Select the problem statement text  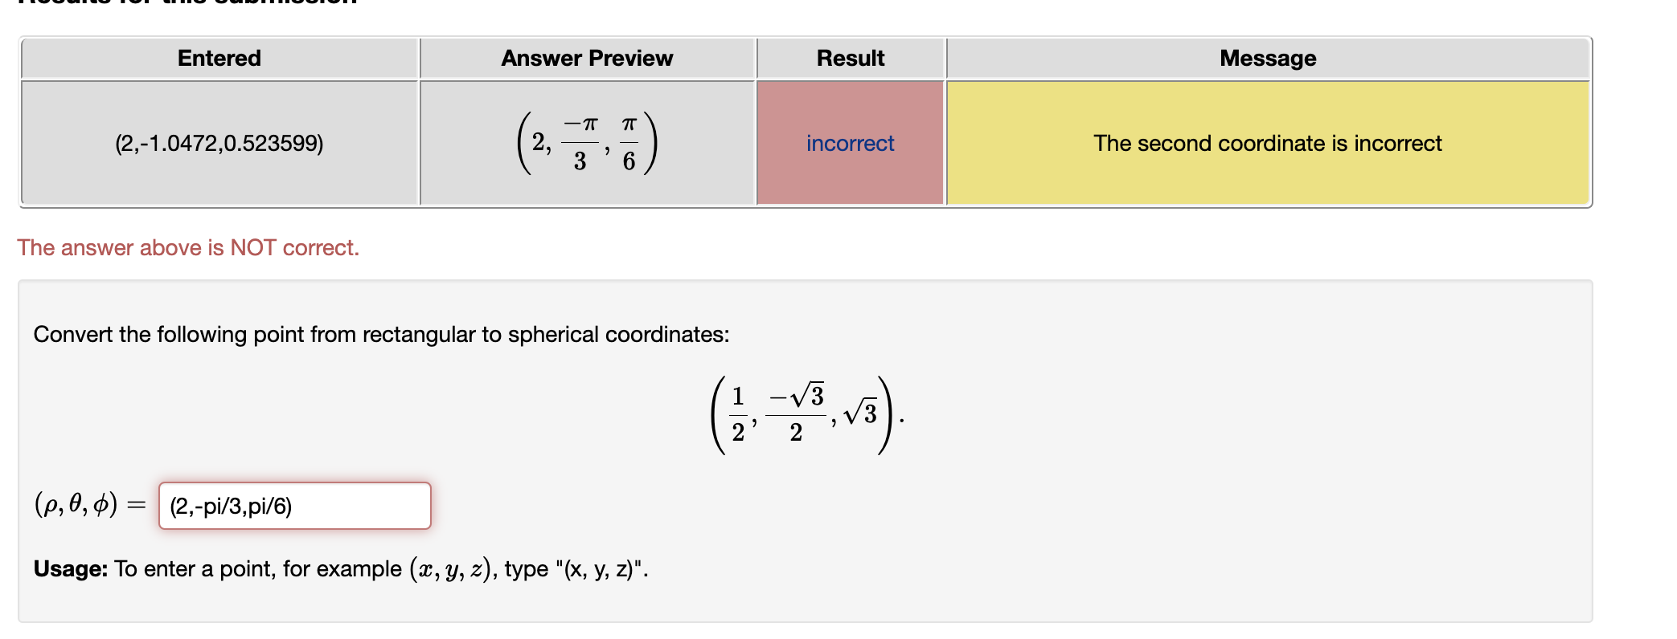(x=381, y=334)
